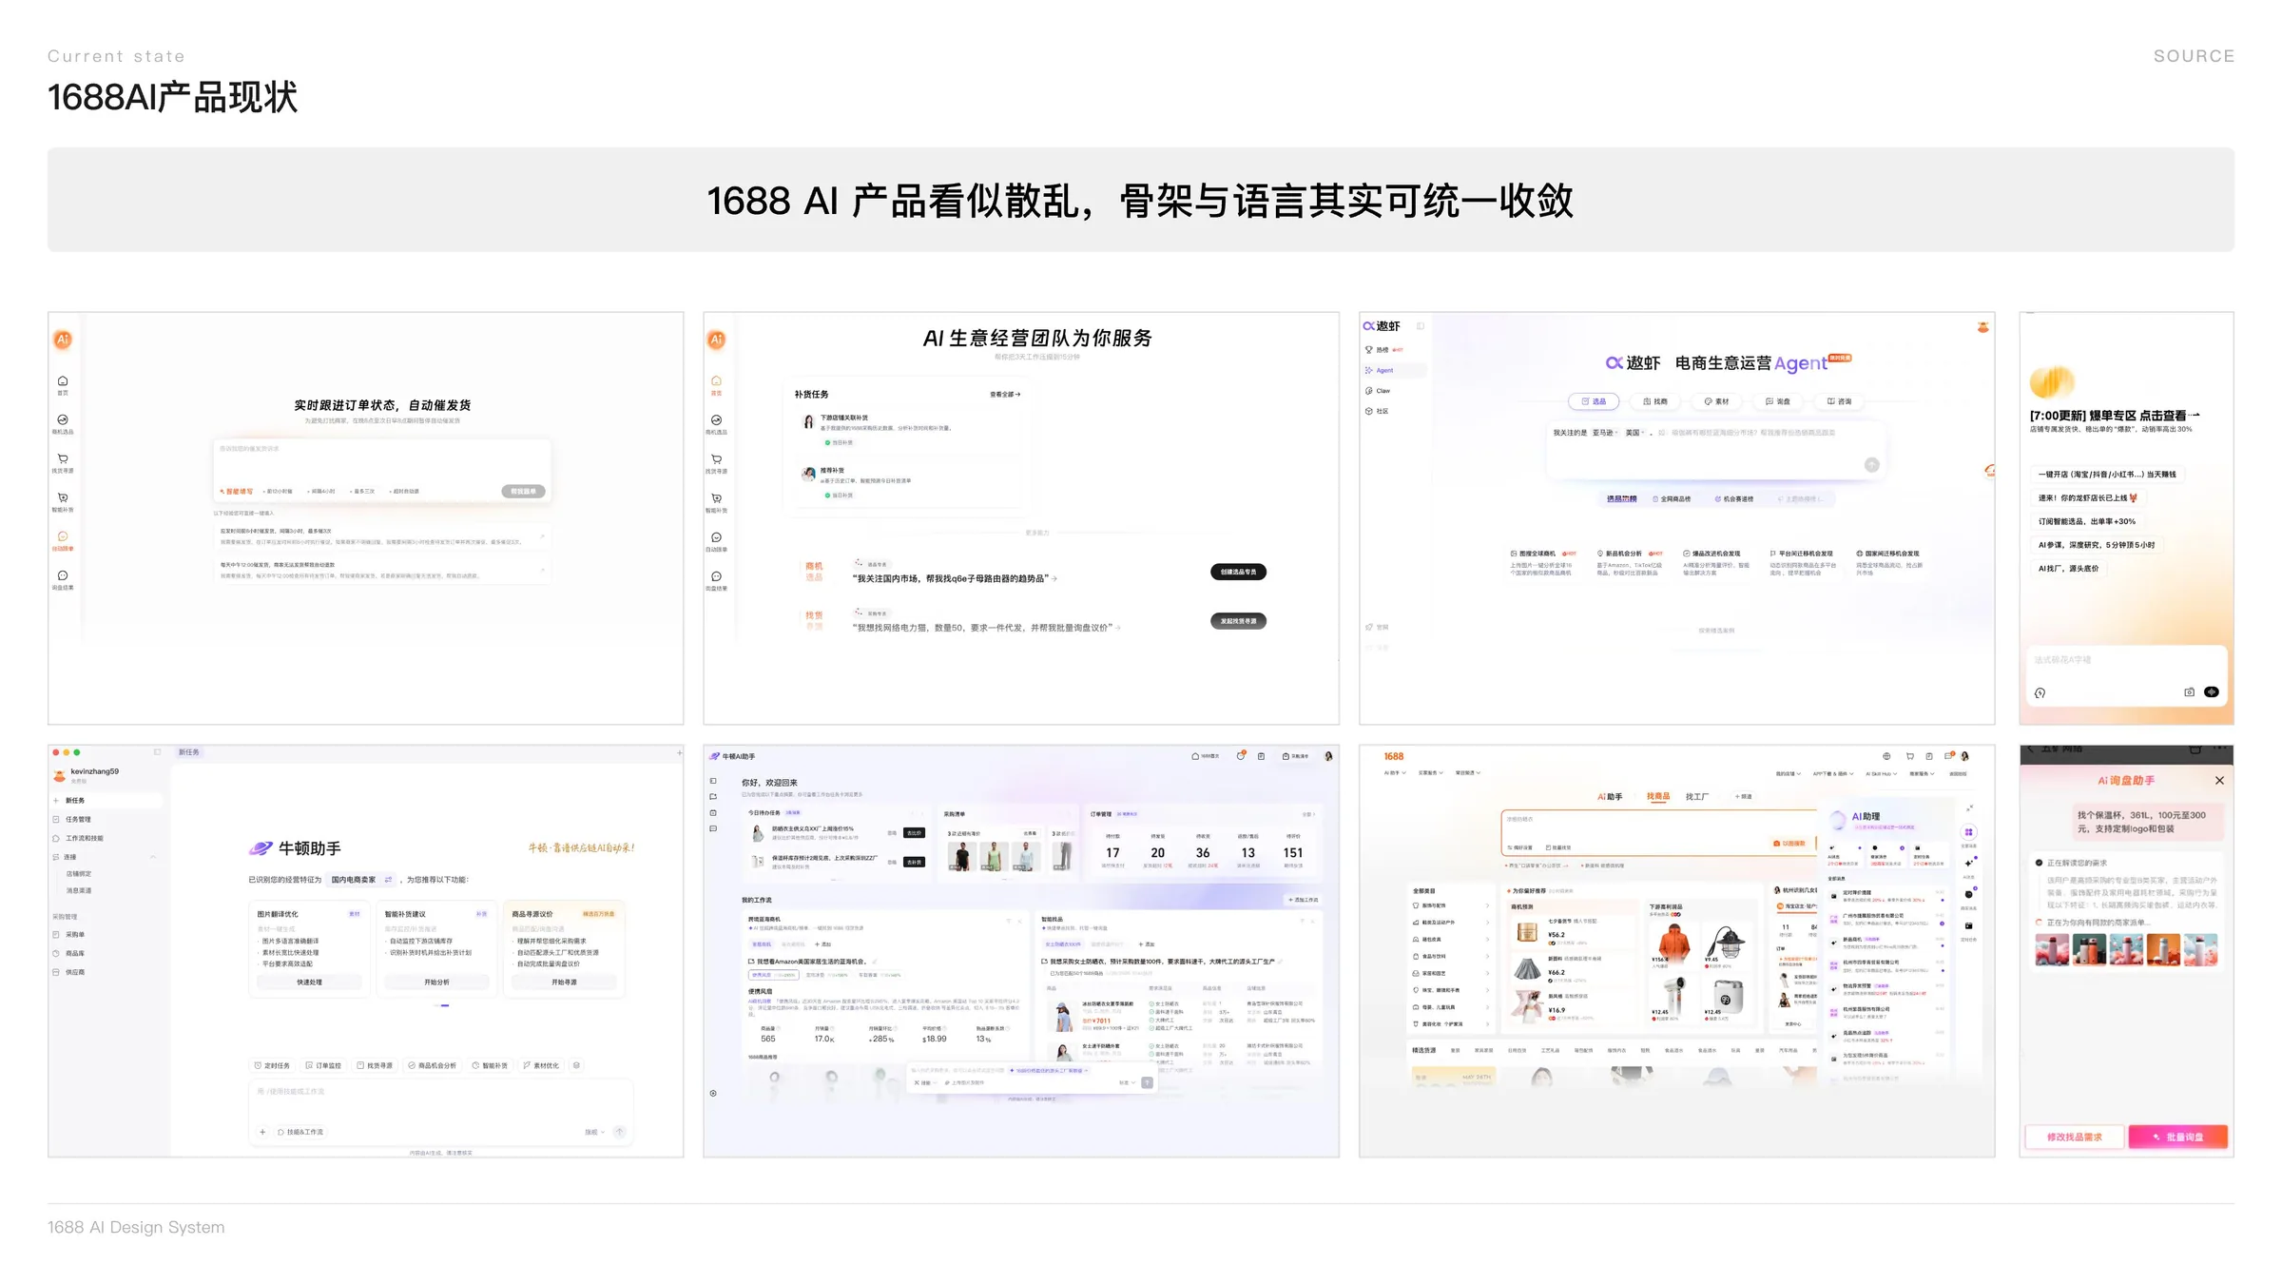Select the 找商 tab in 邀虾 window
This screenshot has height=1284, width=2282.
1655,401
